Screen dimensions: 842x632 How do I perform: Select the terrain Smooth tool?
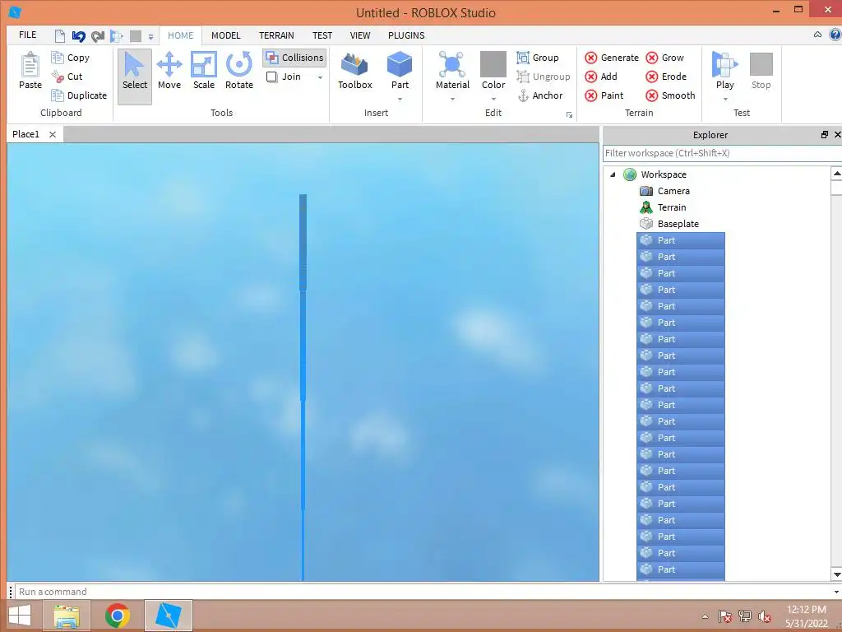tap(671, 95)
